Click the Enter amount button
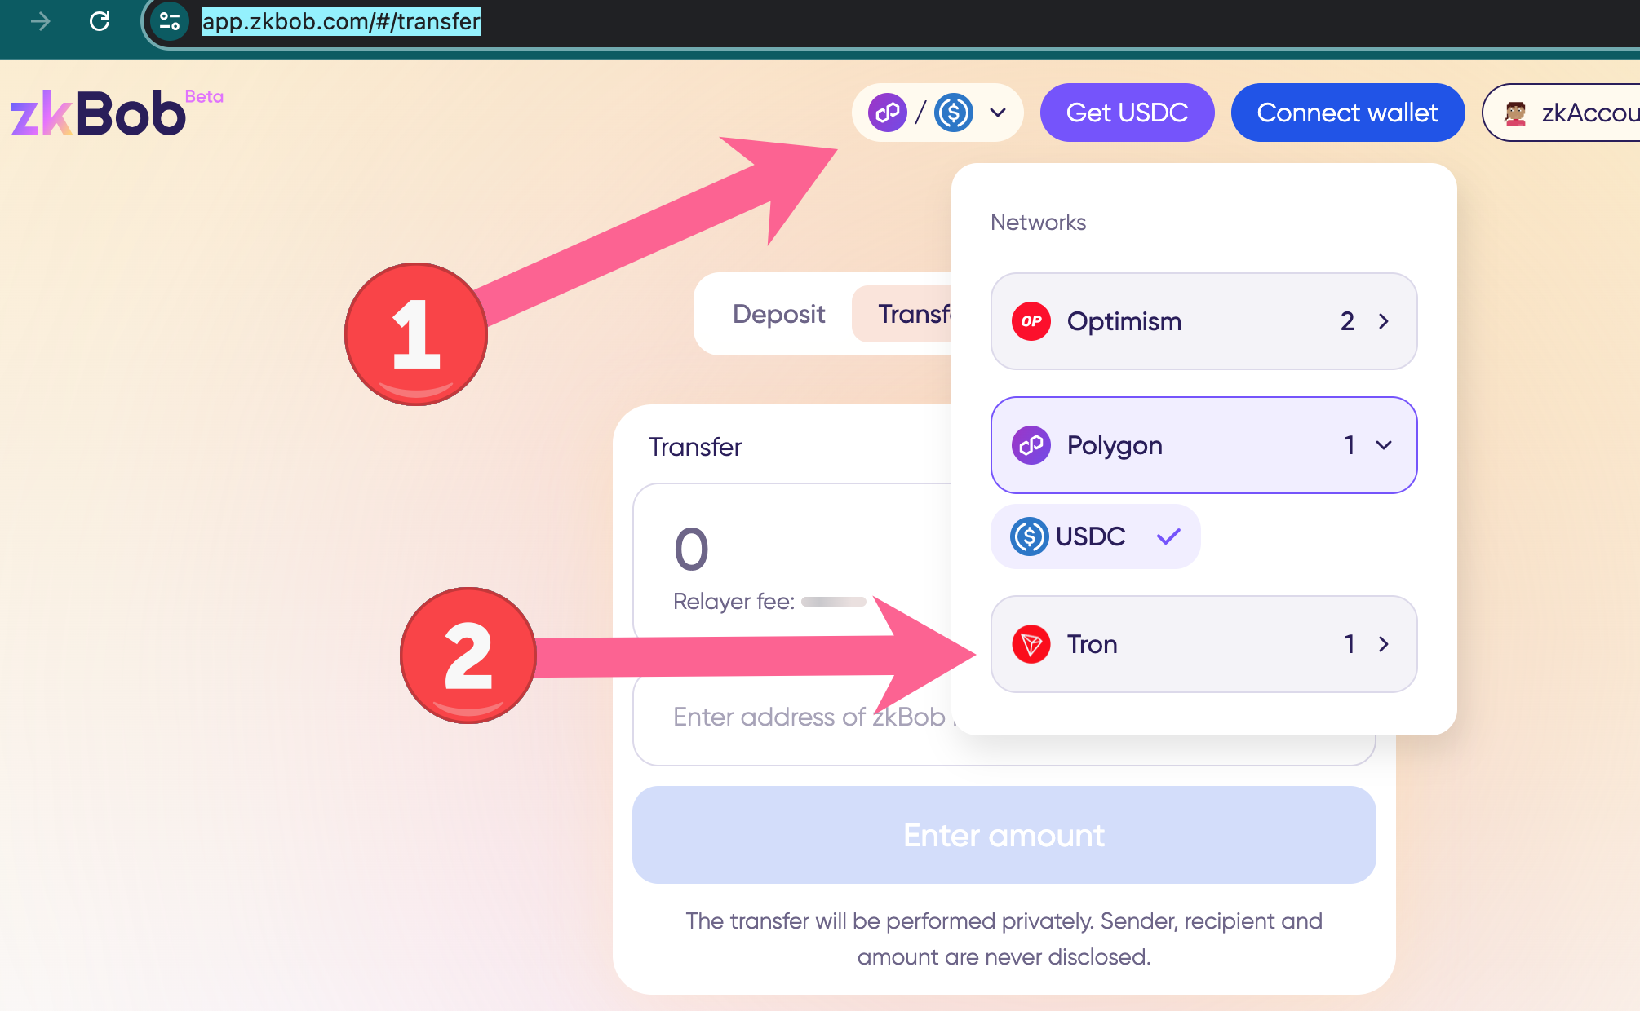 (1004, 835)
